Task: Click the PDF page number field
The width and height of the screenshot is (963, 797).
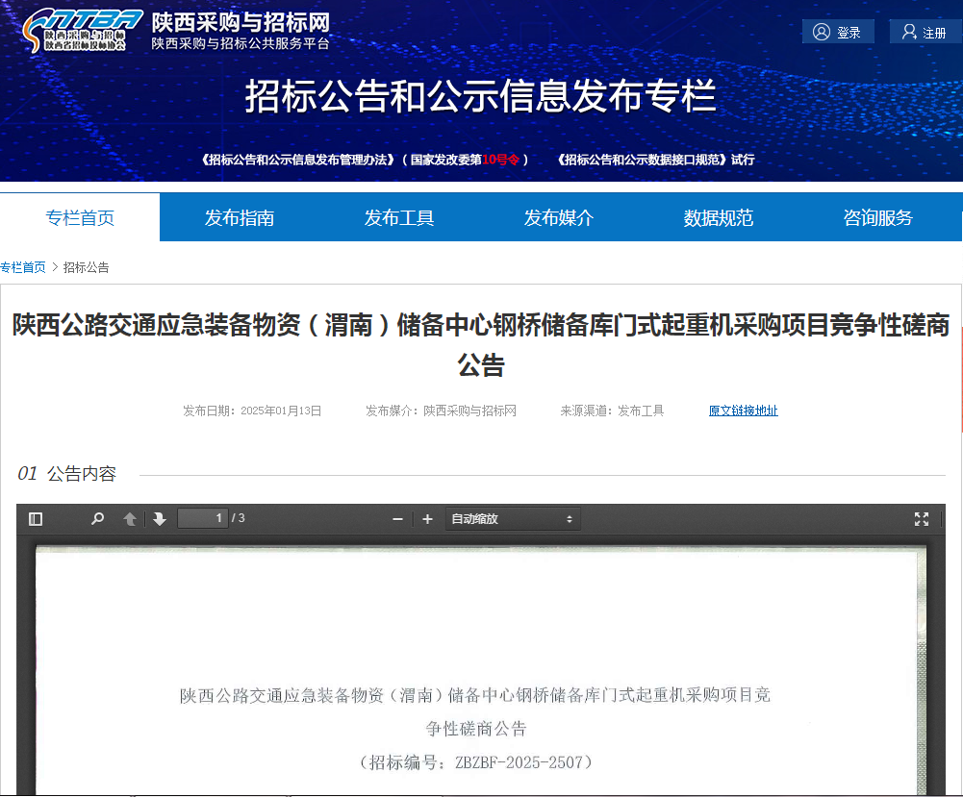Action: pos(203,518)
